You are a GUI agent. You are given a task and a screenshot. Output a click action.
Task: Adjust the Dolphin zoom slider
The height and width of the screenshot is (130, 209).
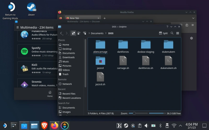[134, 113]
